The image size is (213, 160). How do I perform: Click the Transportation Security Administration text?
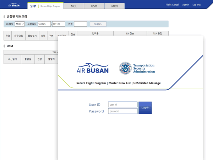[x=144, y=68]
